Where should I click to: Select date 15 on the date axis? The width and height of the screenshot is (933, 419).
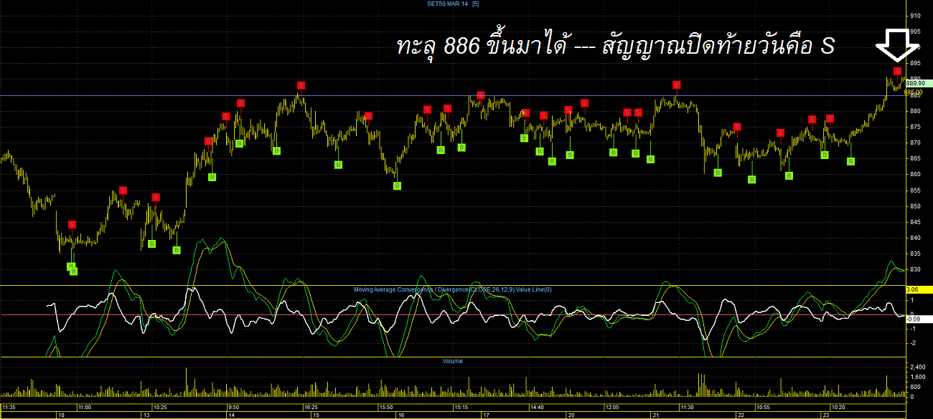315,415
